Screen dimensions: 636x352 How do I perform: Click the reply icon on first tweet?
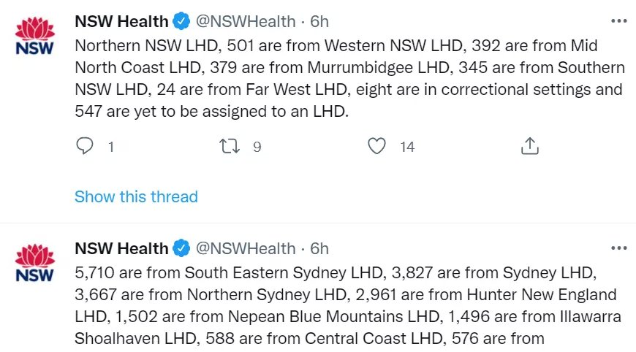point(85,146)
